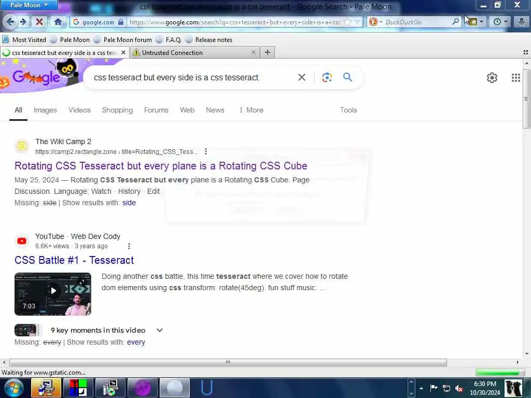This screenshot has height=398, width=531.
Task: Switch to Videos results
Action: point(79,110)
